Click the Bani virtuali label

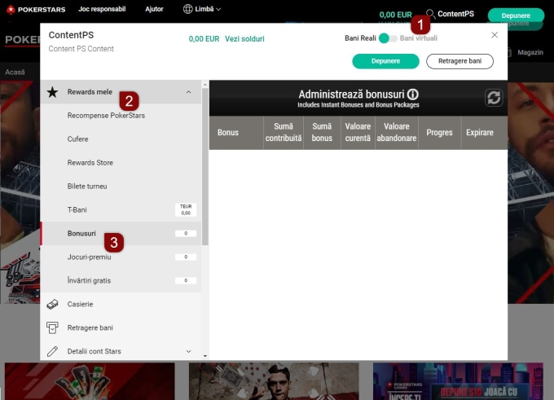point(418,38)
